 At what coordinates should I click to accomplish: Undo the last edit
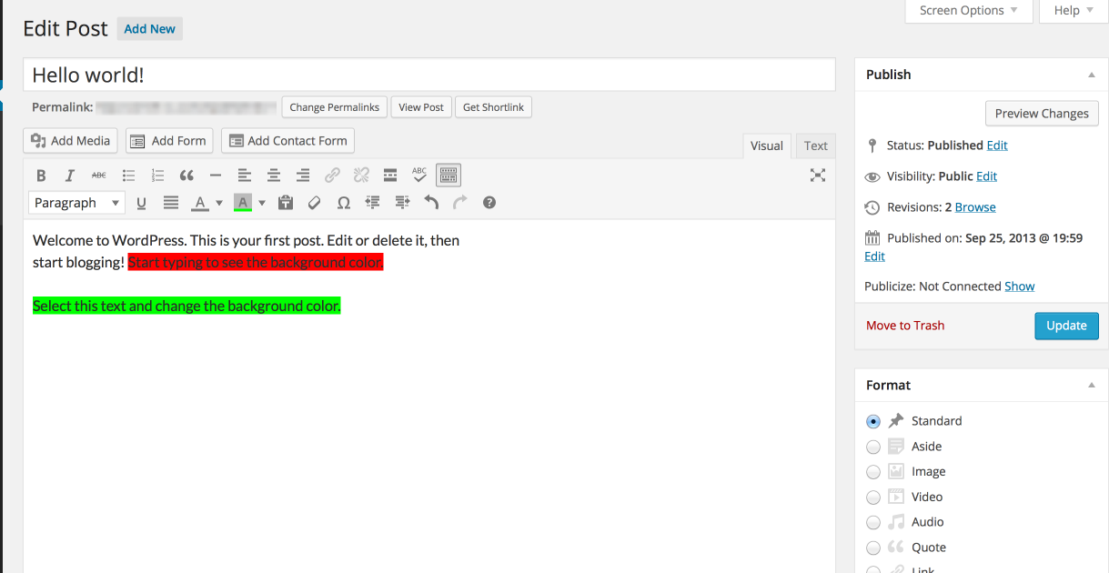431,203
